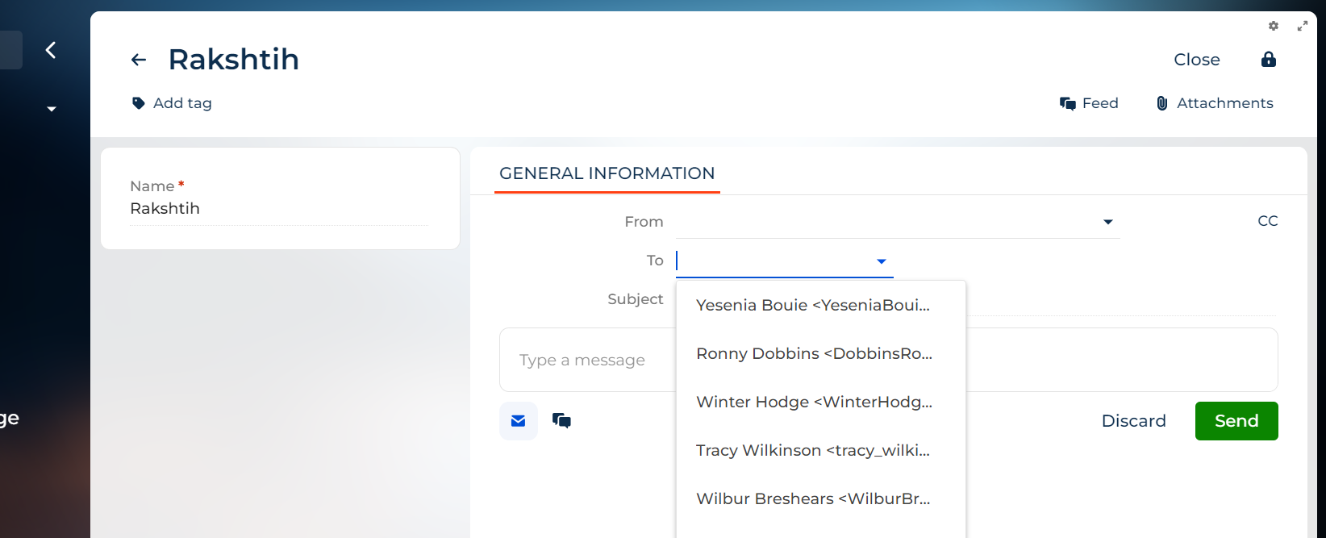Click the Rakshtih page title

coord(234,60)
